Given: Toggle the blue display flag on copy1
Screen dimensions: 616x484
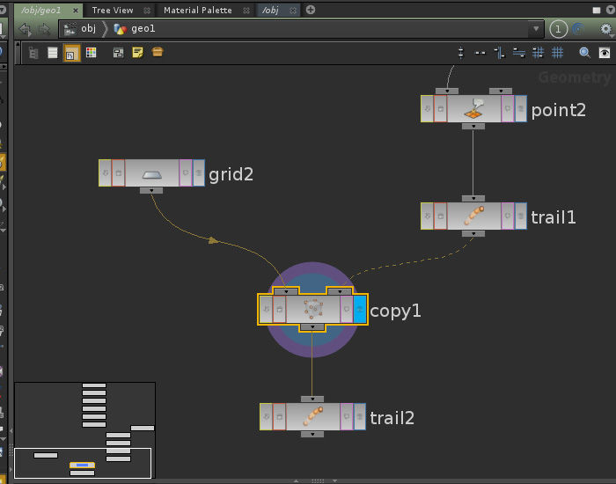Looking at the screenshot, I should click(360, 310).
